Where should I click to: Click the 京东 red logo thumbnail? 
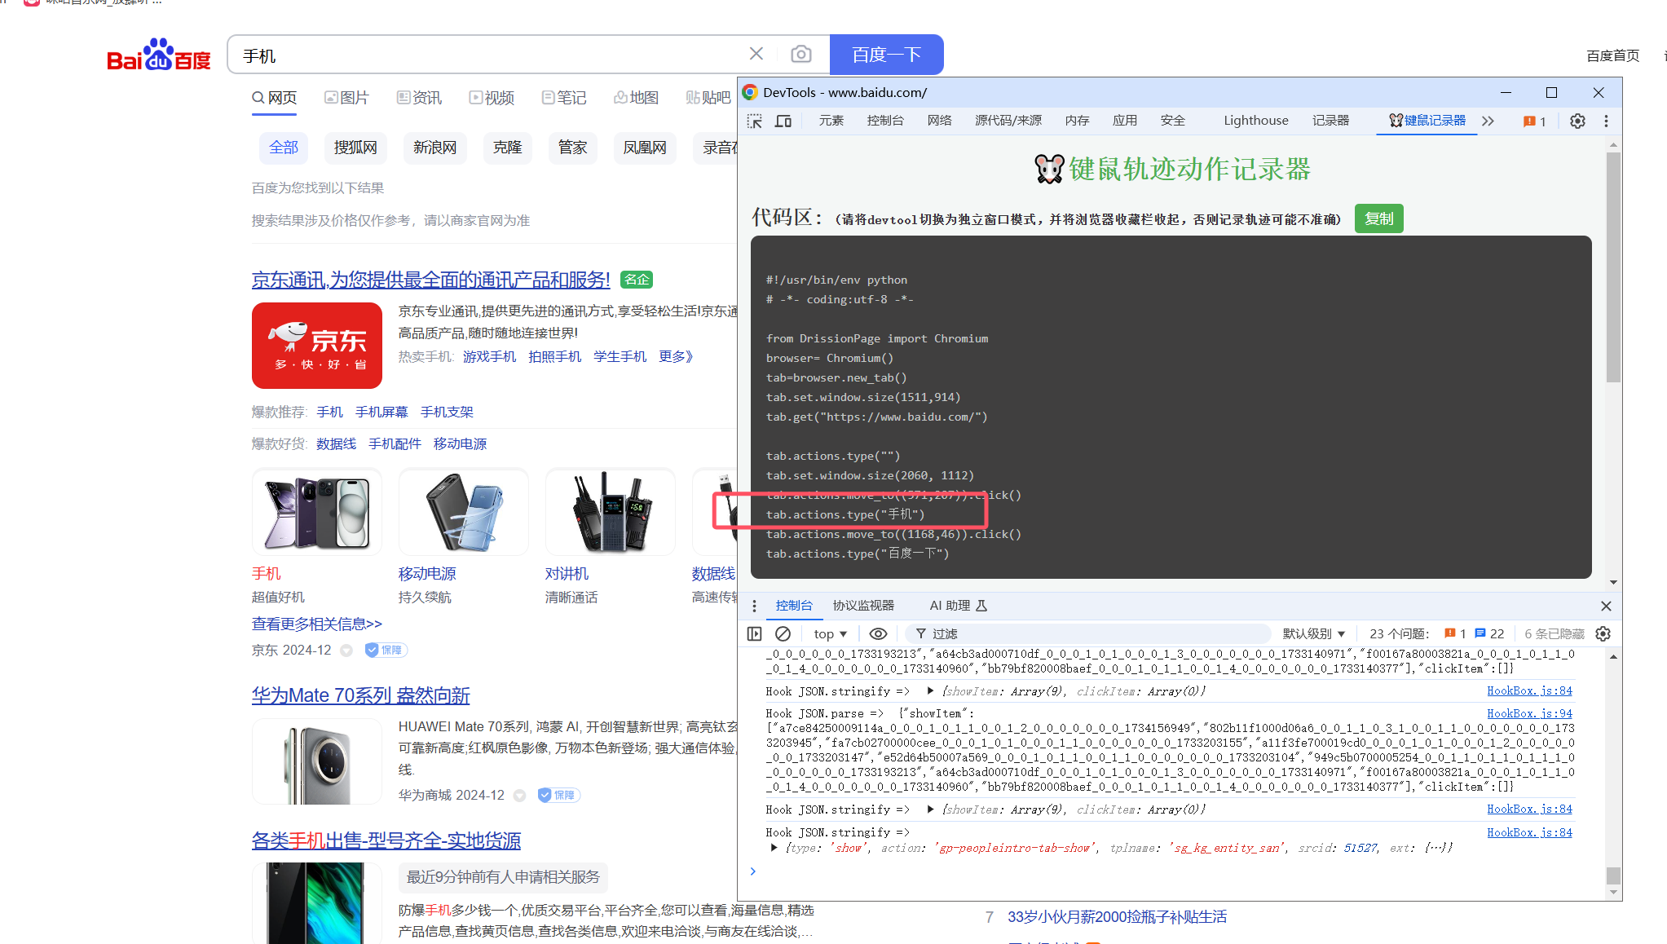point(317,346)
